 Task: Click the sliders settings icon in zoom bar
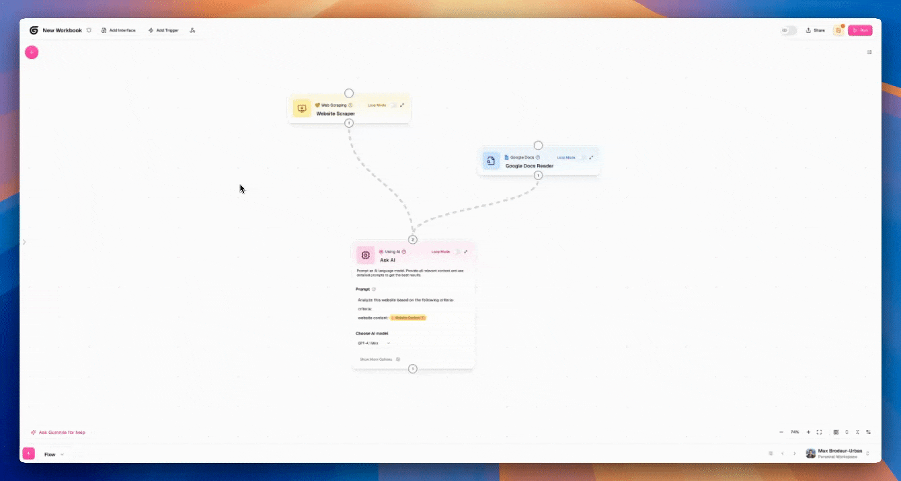869,432
